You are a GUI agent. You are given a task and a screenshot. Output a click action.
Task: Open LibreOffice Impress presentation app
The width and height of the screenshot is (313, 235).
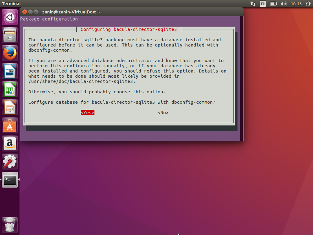click(10, 107)
